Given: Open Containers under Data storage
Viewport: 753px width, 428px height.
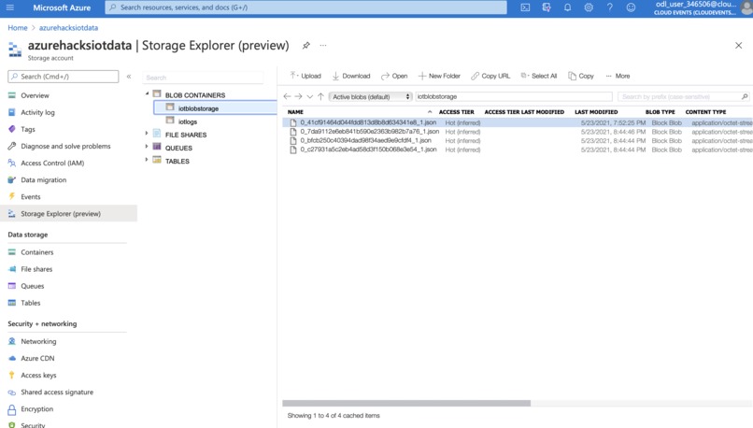Looking at the screenshot, I should point(37,252).
